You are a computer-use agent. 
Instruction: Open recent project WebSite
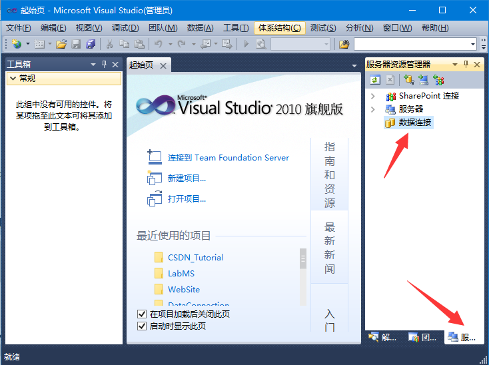point(184,289)
